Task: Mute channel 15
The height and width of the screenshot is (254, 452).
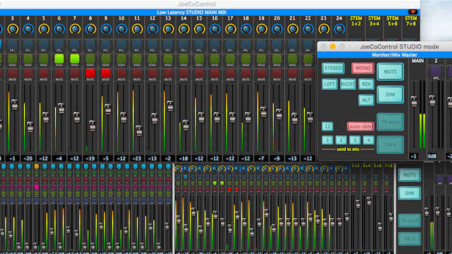Action: tap(199, 73)
